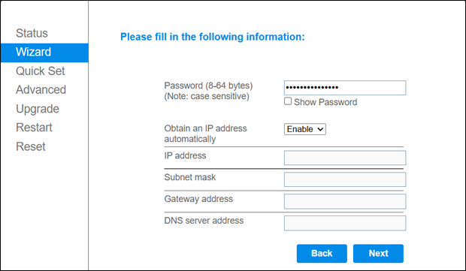466x271 pixels.
Task: Click the chevron arrow on Enable combo box
Action: coord(320,129)
